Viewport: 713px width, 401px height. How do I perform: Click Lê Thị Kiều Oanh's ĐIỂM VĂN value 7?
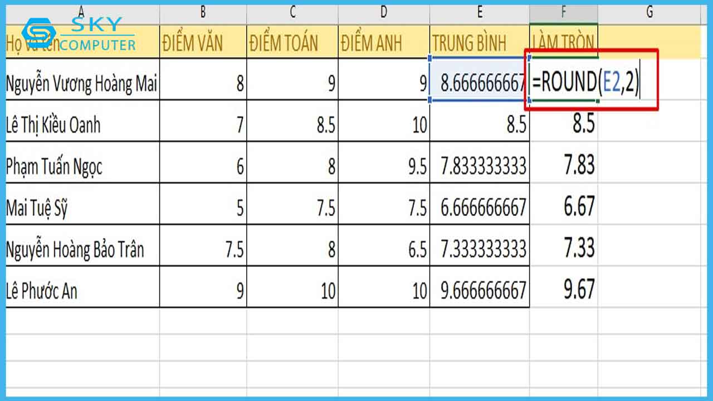[203, 121]
